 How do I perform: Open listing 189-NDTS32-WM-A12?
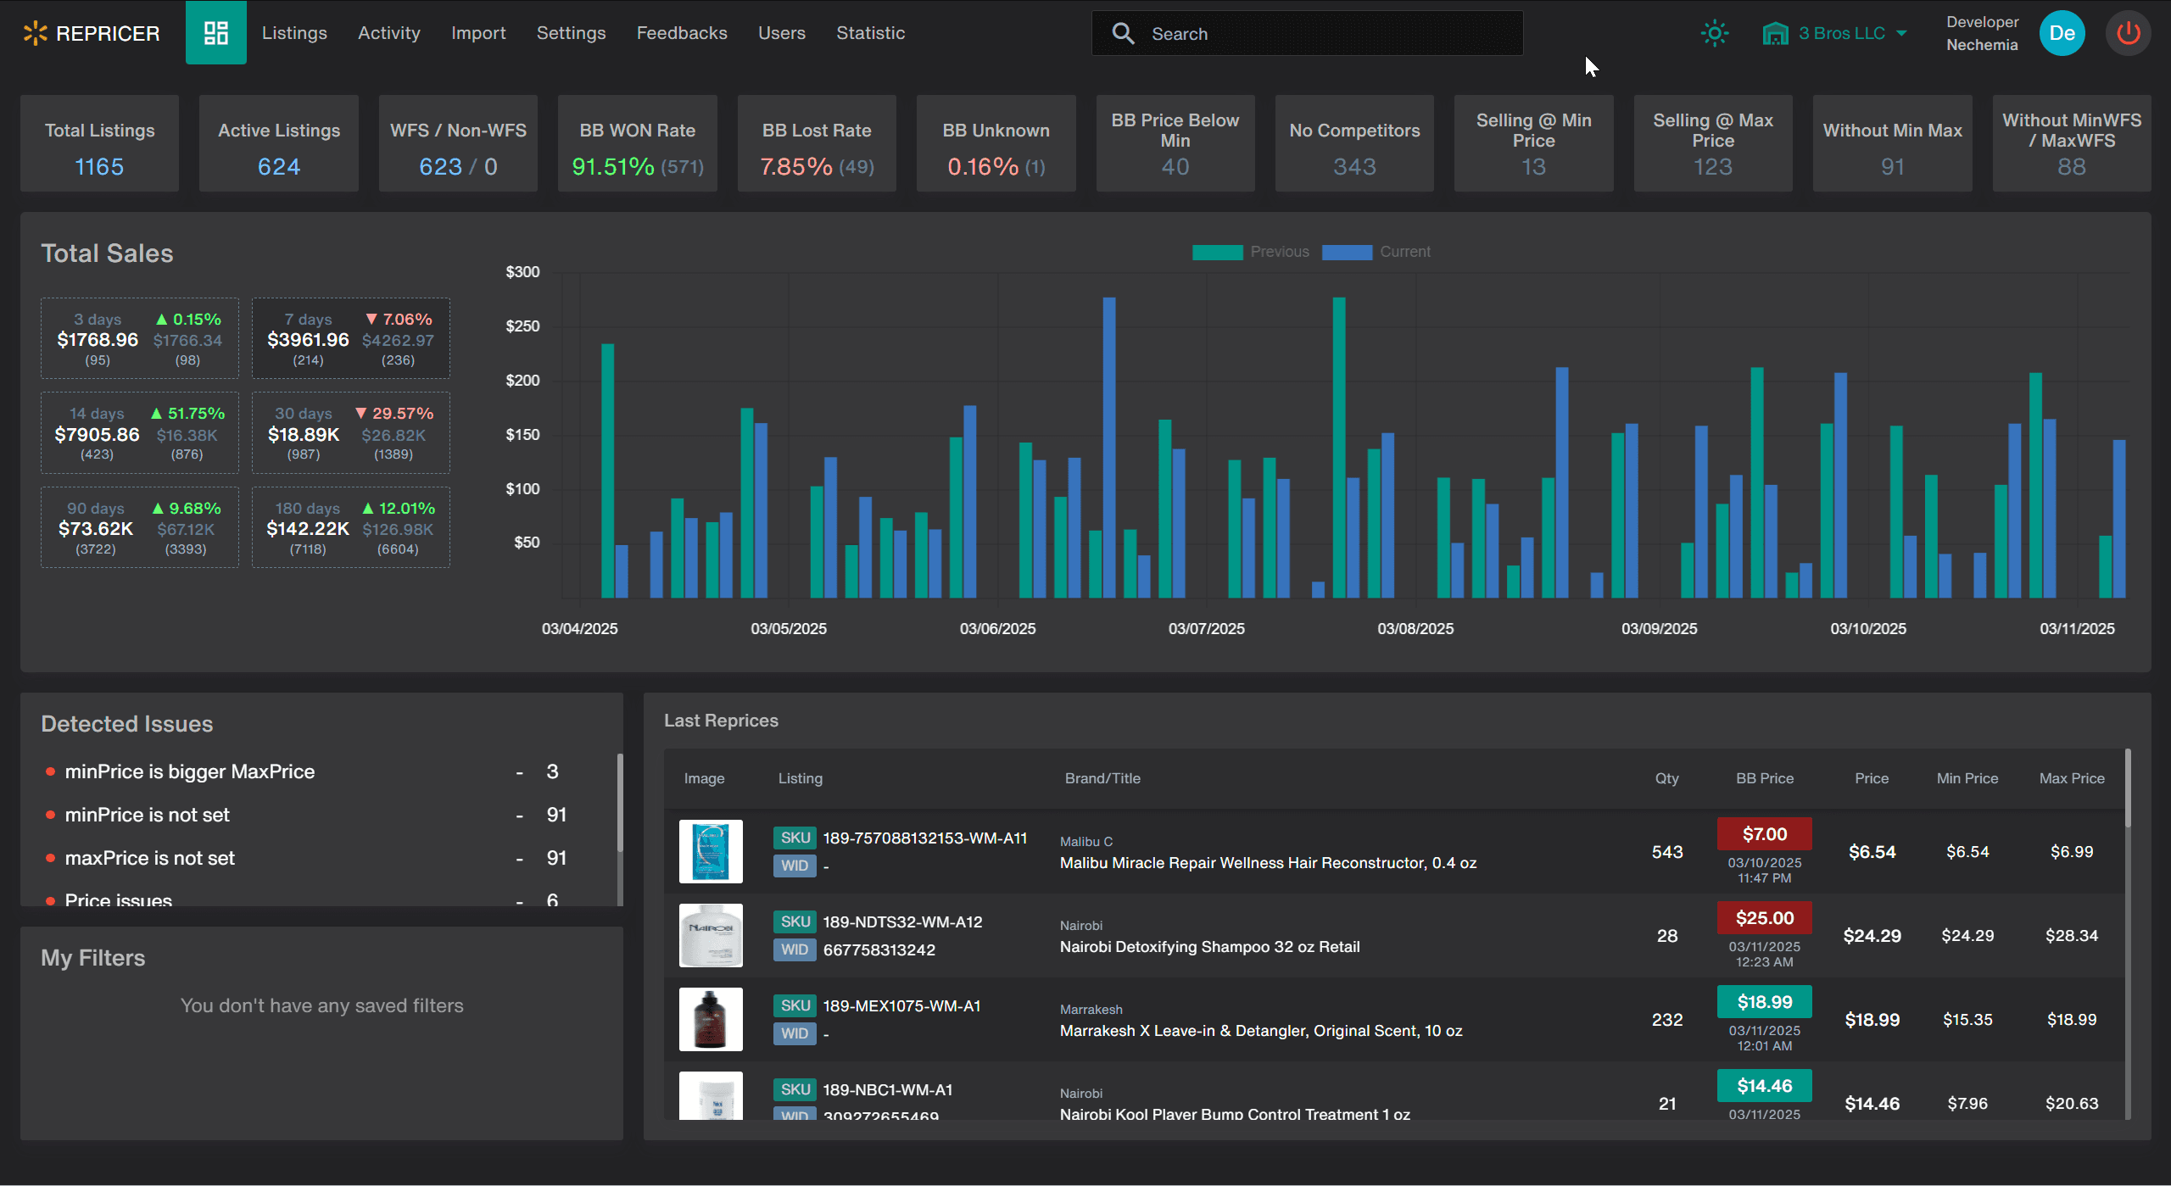coord(902,922)
